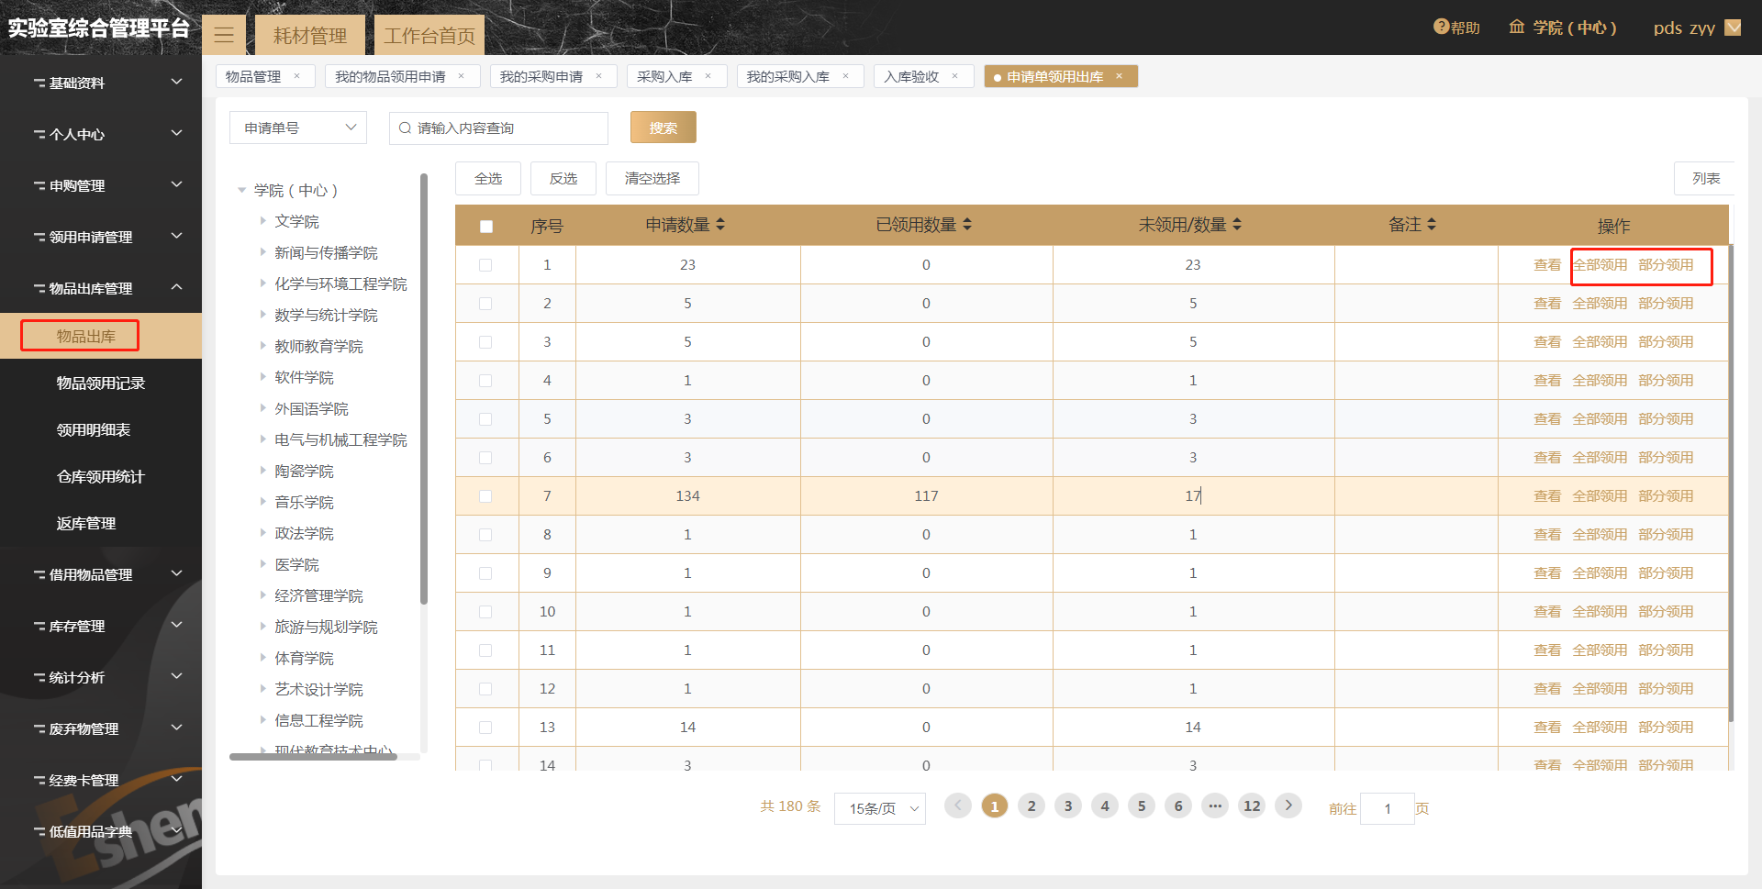Open the 申请单号 search field dropdown
The height and width of the screenshot is (889, 1762).
click(x=297, y=128)
